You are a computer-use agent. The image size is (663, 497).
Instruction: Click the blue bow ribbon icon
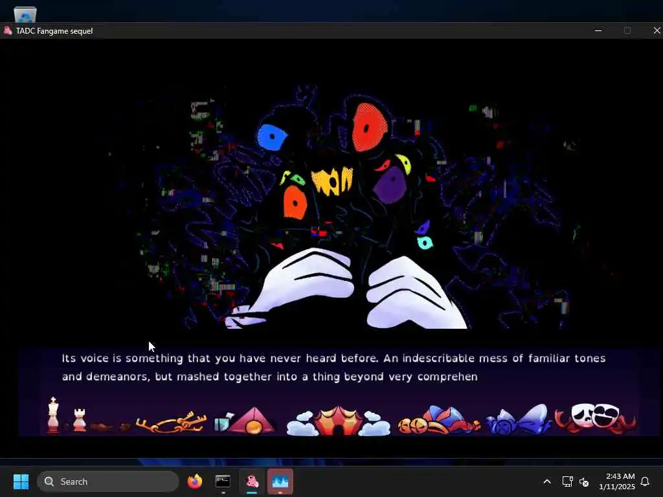coord(520,419)
